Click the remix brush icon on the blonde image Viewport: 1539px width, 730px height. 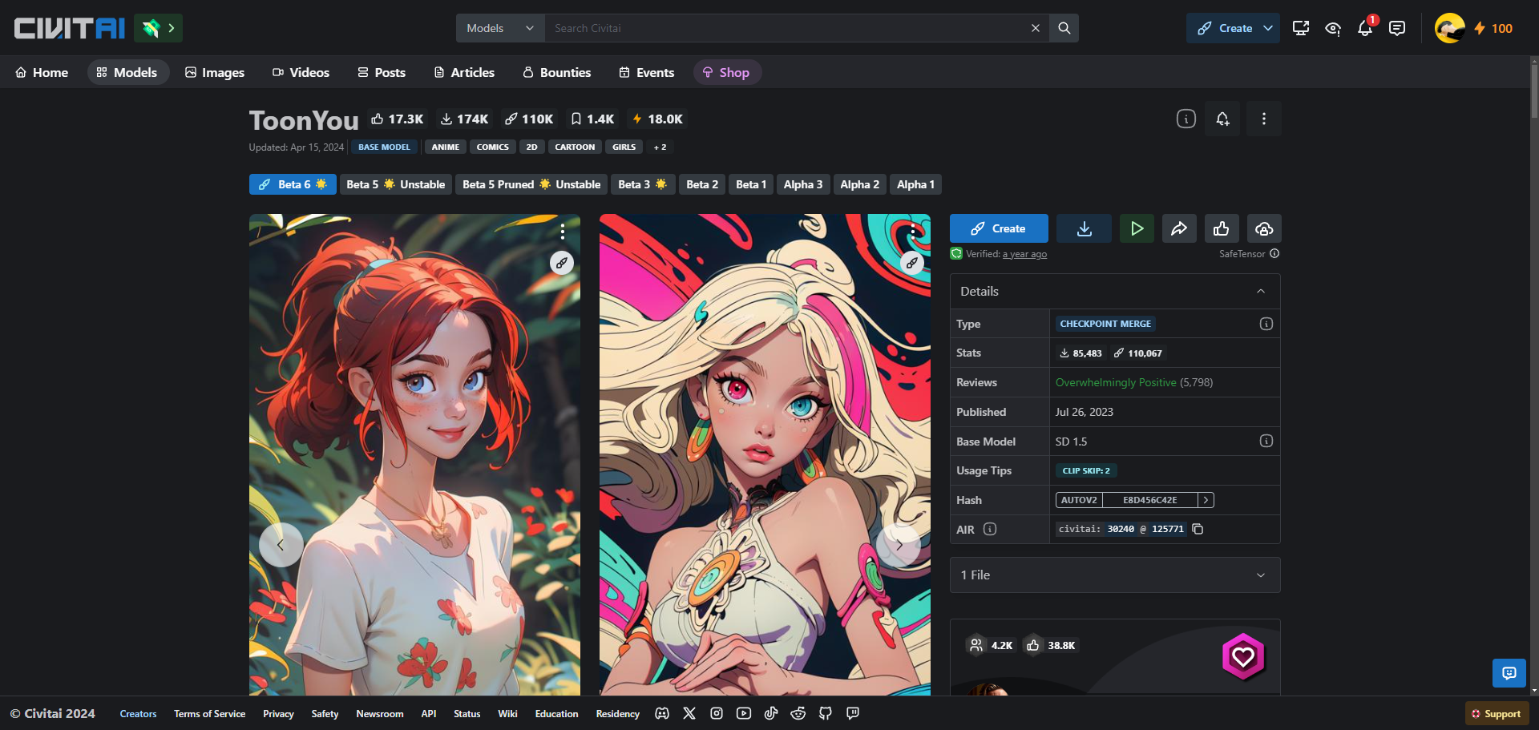(x=912, y=263)
